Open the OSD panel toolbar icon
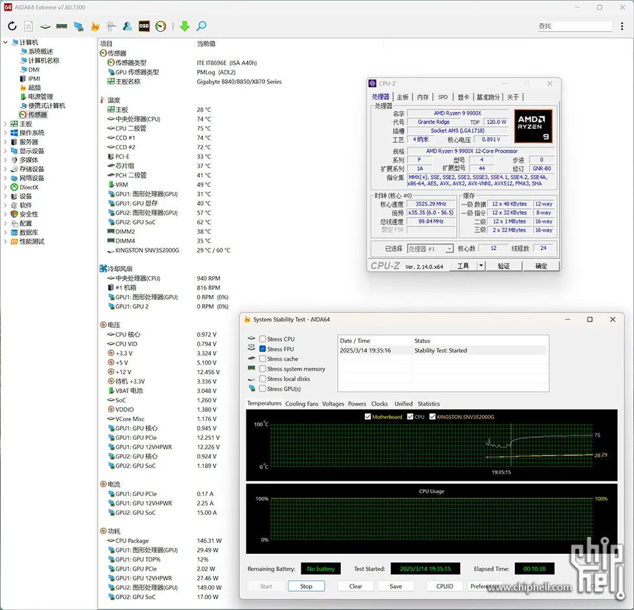The height and width of the screenshot is (610, 634). 144,27
